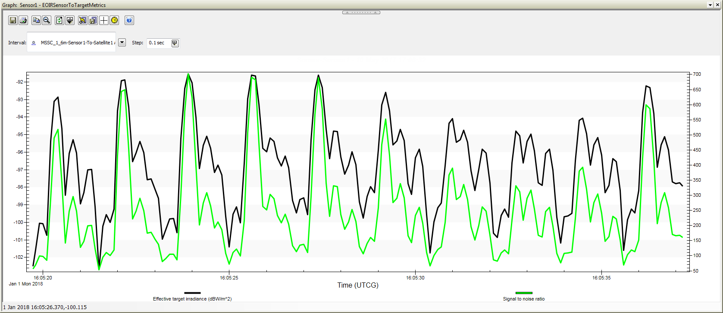
Task: Print the graph using the printer icon
Action: (x=23, y=20)
